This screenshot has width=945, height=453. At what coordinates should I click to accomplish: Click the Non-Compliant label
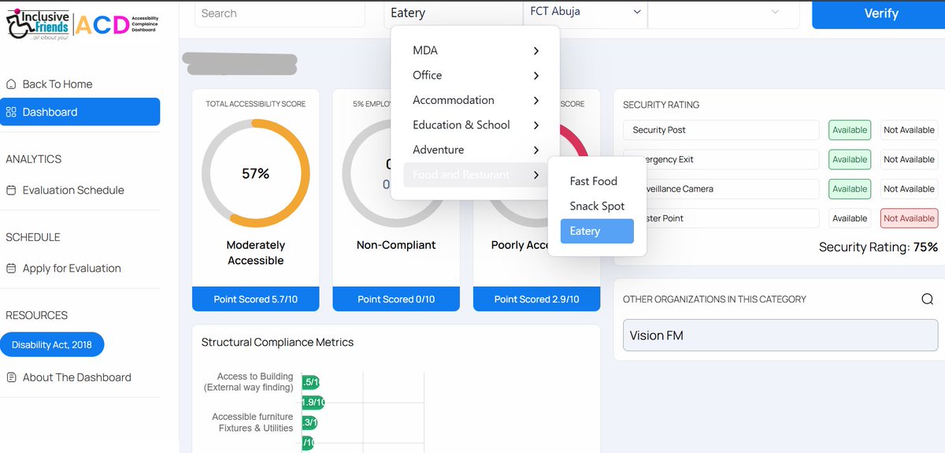(396, 245)
